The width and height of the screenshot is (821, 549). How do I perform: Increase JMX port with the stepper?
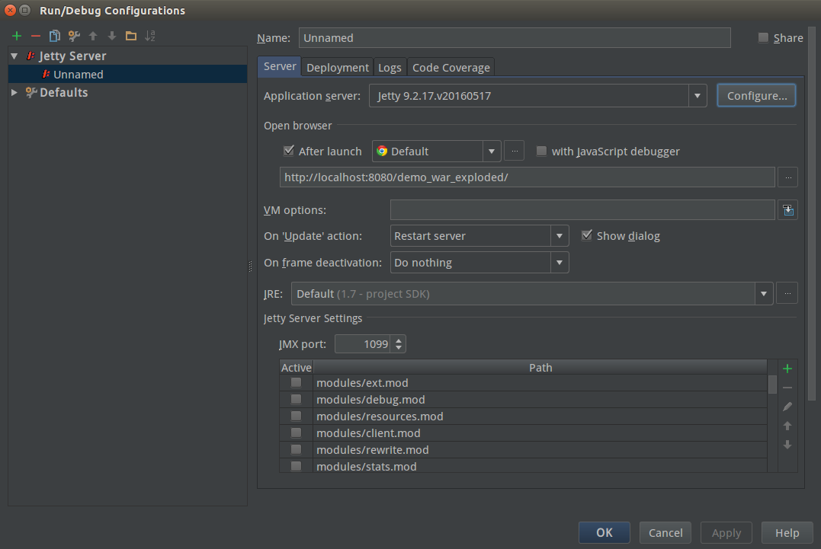coord(399,340)
